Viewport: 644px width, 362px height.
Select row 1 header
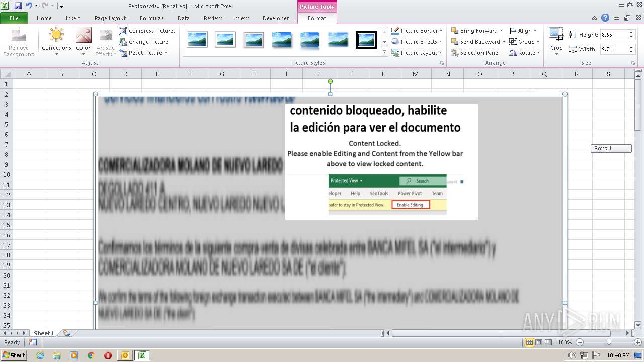pos(7,84)
